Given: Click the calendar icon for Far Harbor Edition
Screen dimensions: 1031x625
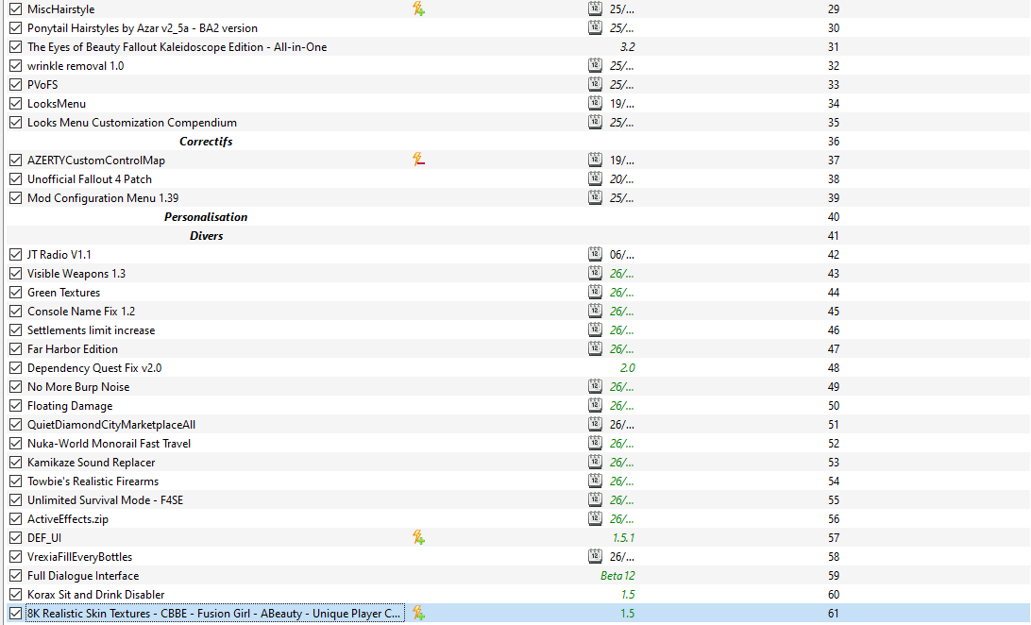Looking at the screenshot, I should [595, 349].
